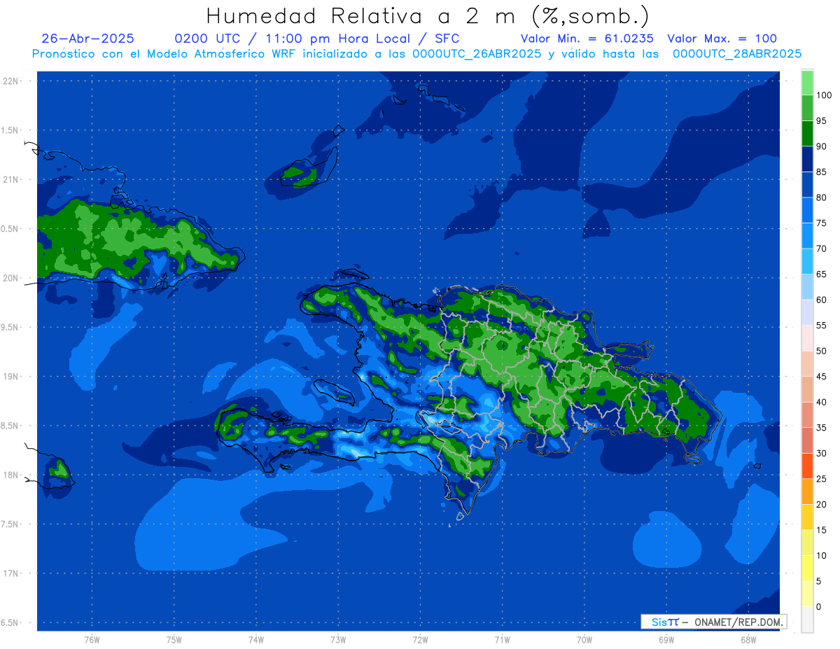Click the 7.5N latitude axis label
The height and width of the screenshot is (649, 840).
10,524
